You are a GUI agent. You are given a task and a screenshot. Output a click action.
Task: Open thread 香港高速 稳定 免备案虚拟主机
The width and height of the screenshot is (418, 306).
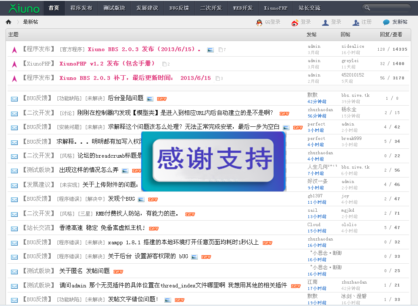point(102,228)
